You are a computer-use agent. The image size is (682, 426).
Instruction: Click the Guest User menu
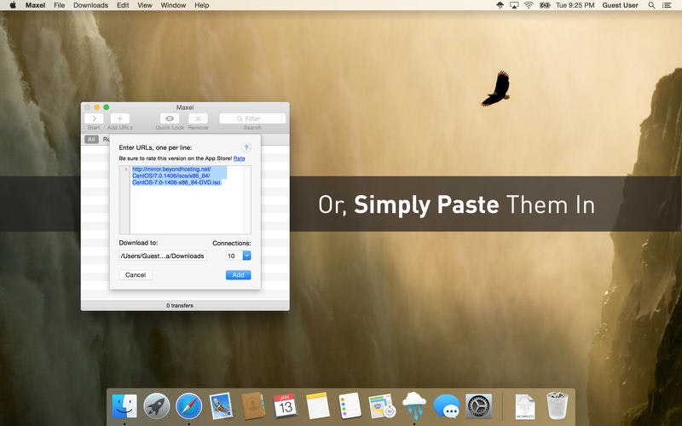pyautogui.click(x=621, y=5)
